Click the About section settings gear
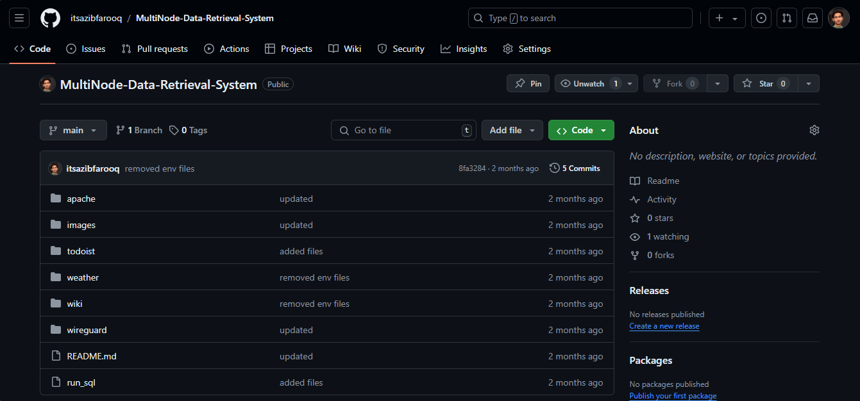 [814, 130]
